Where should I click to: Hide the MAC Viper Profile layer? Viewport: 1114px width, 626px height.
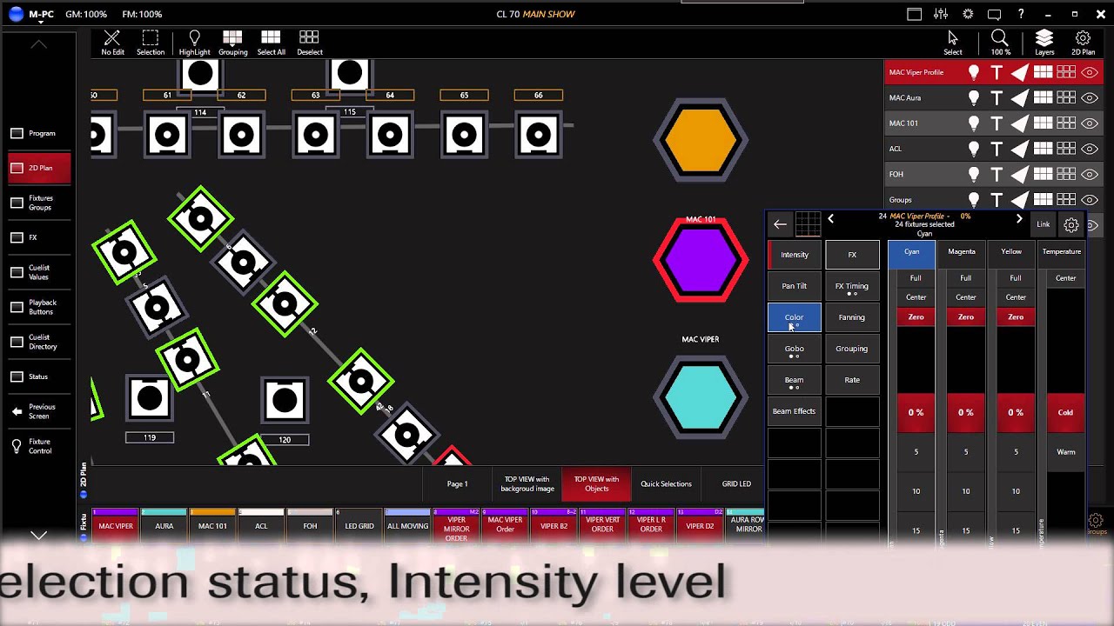tap(1090, 73)
